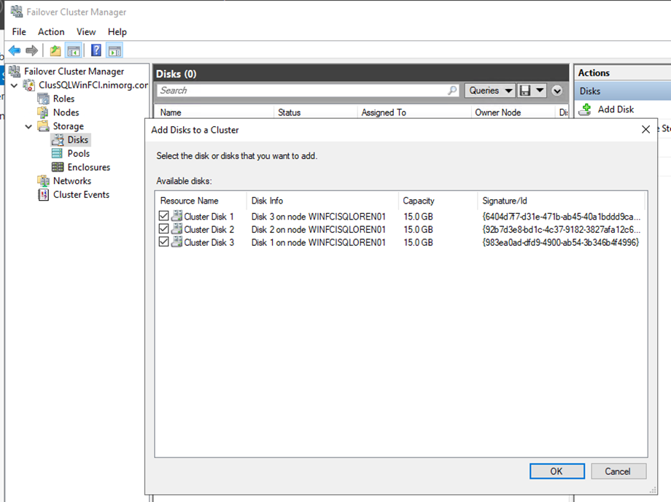Cancel the Add Disks dialog

point(618,471)
